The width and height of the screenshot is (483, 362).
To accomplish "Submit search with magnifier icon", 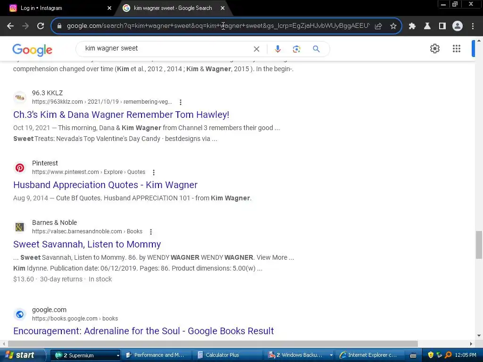I will pyautogui.click(x=316, y=49).
